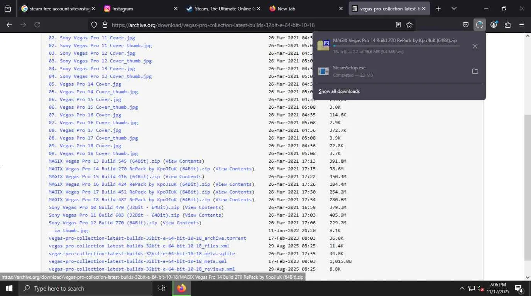Open Sony Vegas Pro 11 Build 683 zip link
This screenshot has width=531, height=296.
coord(114,215)
